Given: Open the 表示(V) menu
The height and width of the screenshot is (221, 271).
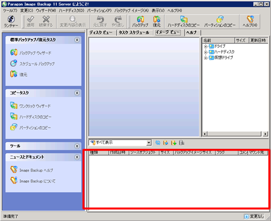Looking at the screenshot, I should point(158,11).
